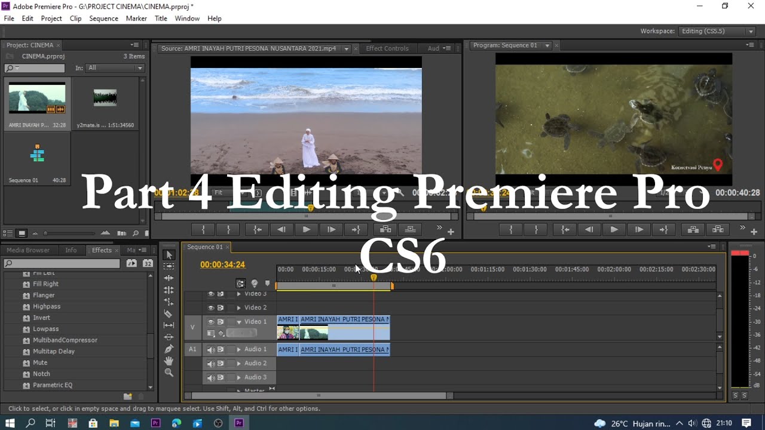The image size is (765, 430).
Task: Select the Selection tool arrow
Action: 169,254
